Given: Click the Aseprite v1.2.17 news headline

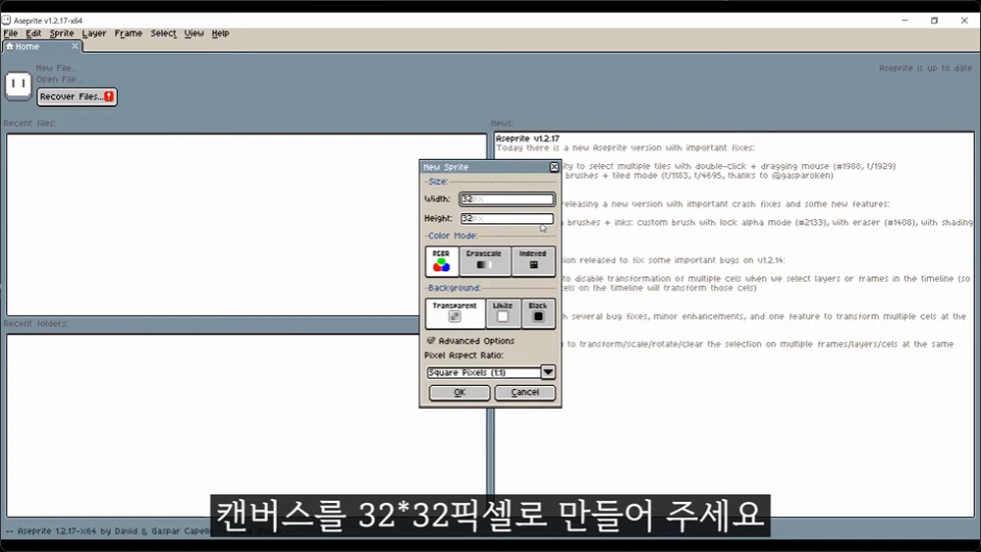Looking at the screenshot, I should tap(527, 138).
